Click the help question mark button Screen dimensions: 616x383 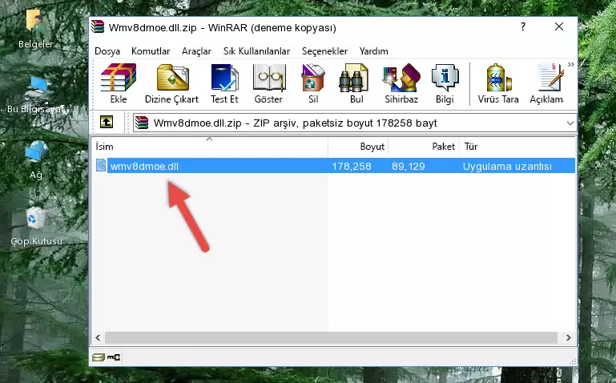pyautogui.click(x=523, y=26)
